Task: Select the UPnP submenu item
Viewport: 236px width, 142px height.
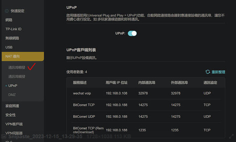Action: (13, 86)
